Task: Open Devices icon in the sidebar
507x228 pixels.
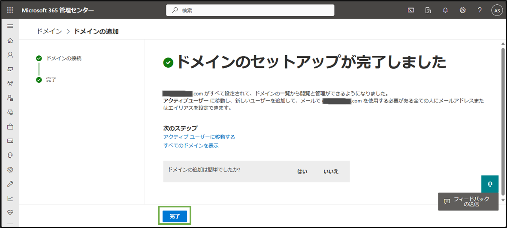Action: click(10, 69)
